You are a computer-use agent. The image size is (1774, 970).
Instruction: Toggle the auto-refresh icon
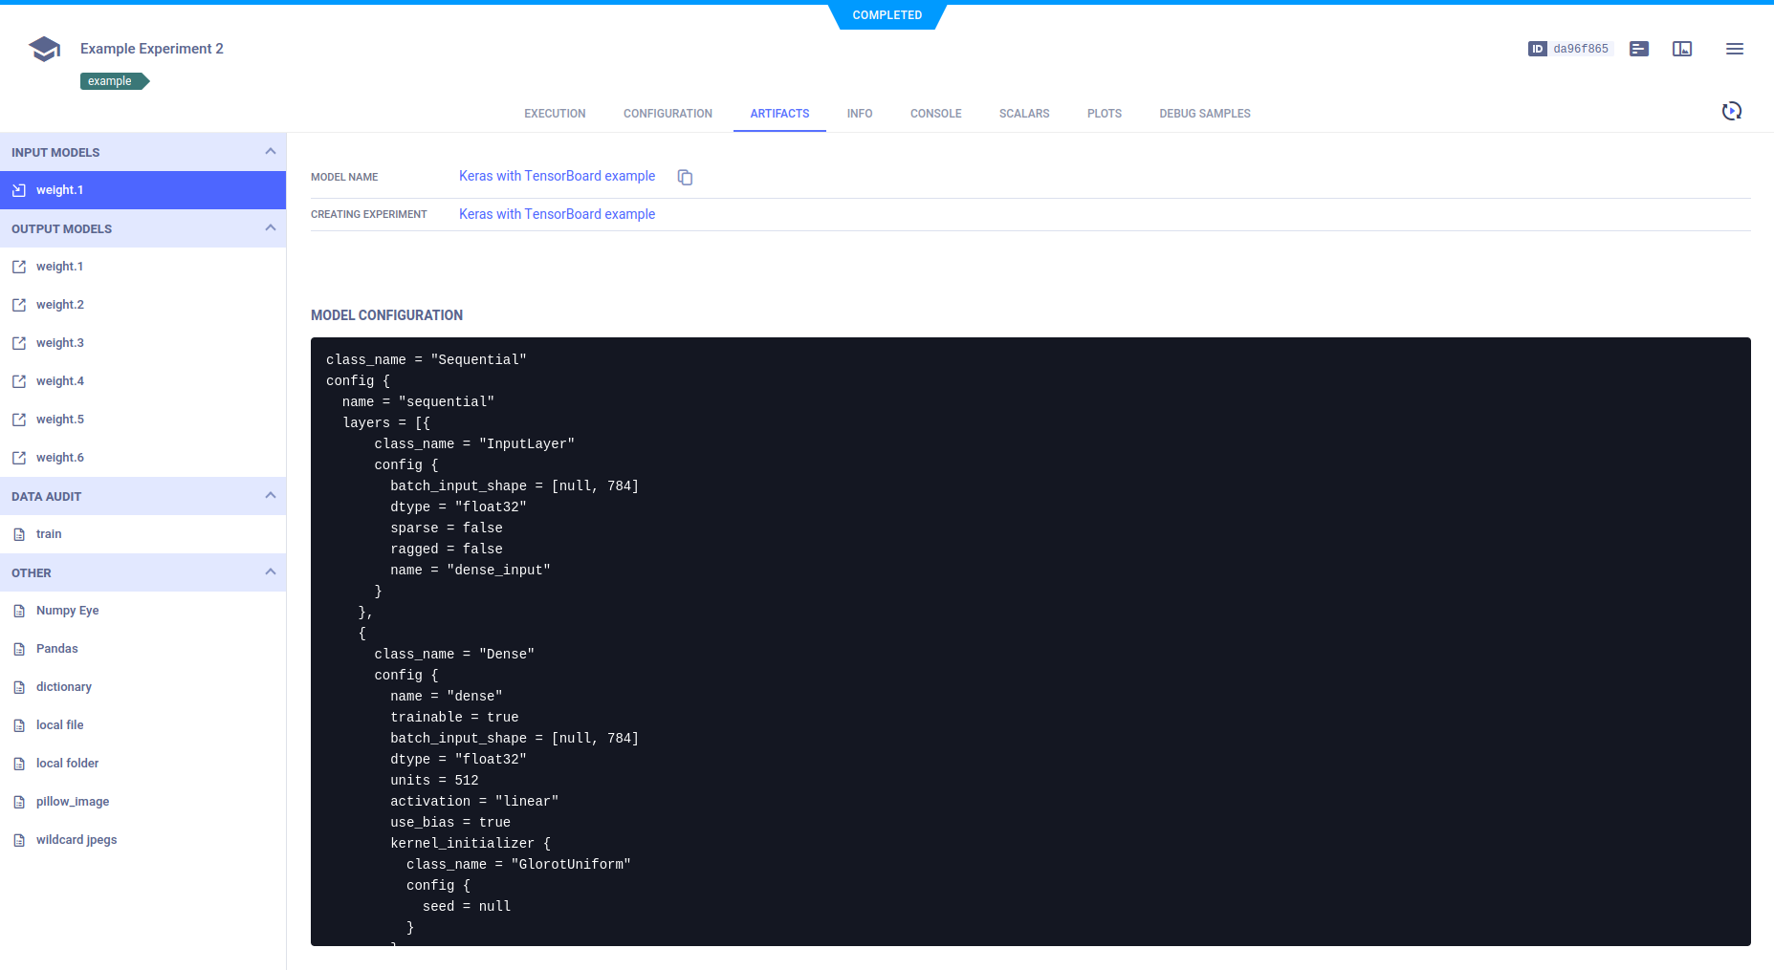(x=1733, y=111)
